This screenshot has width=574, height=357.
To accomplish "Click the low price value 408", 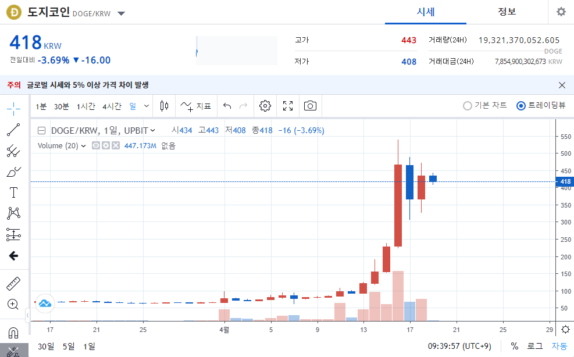I will [409, 62].
